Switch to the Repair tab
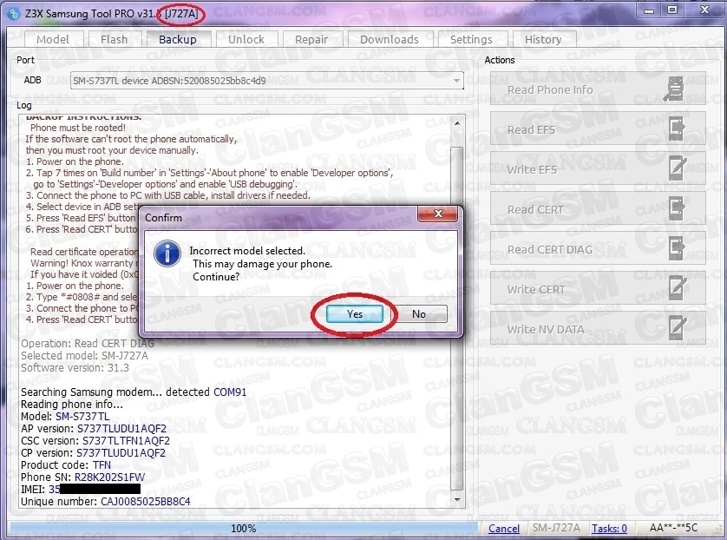The image size is (727, 540). point(311,39)
